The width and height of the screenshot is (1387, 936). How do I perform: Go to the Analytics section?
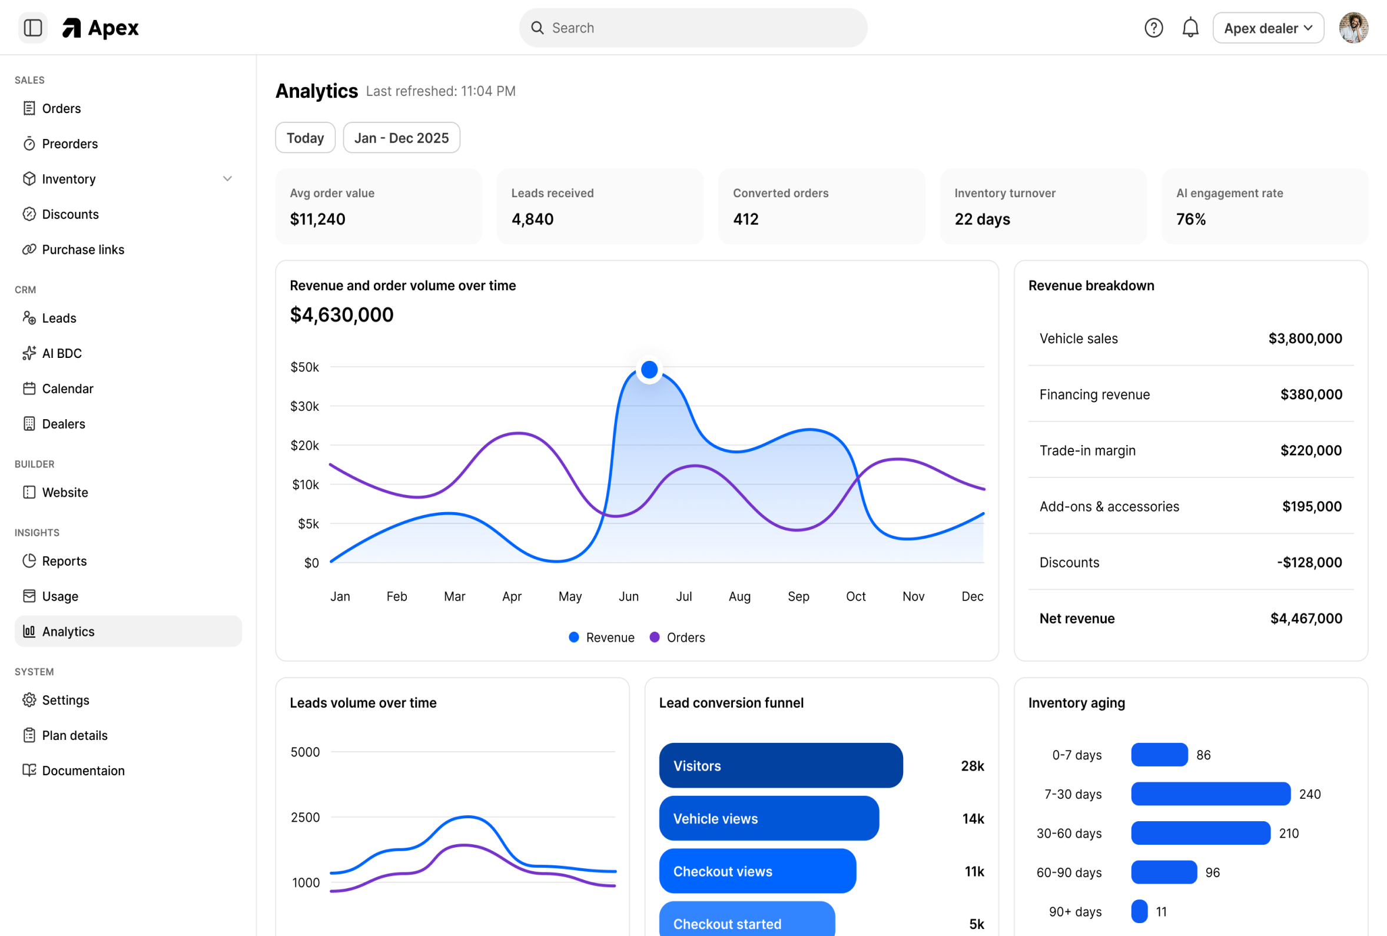tap(68, 631)
